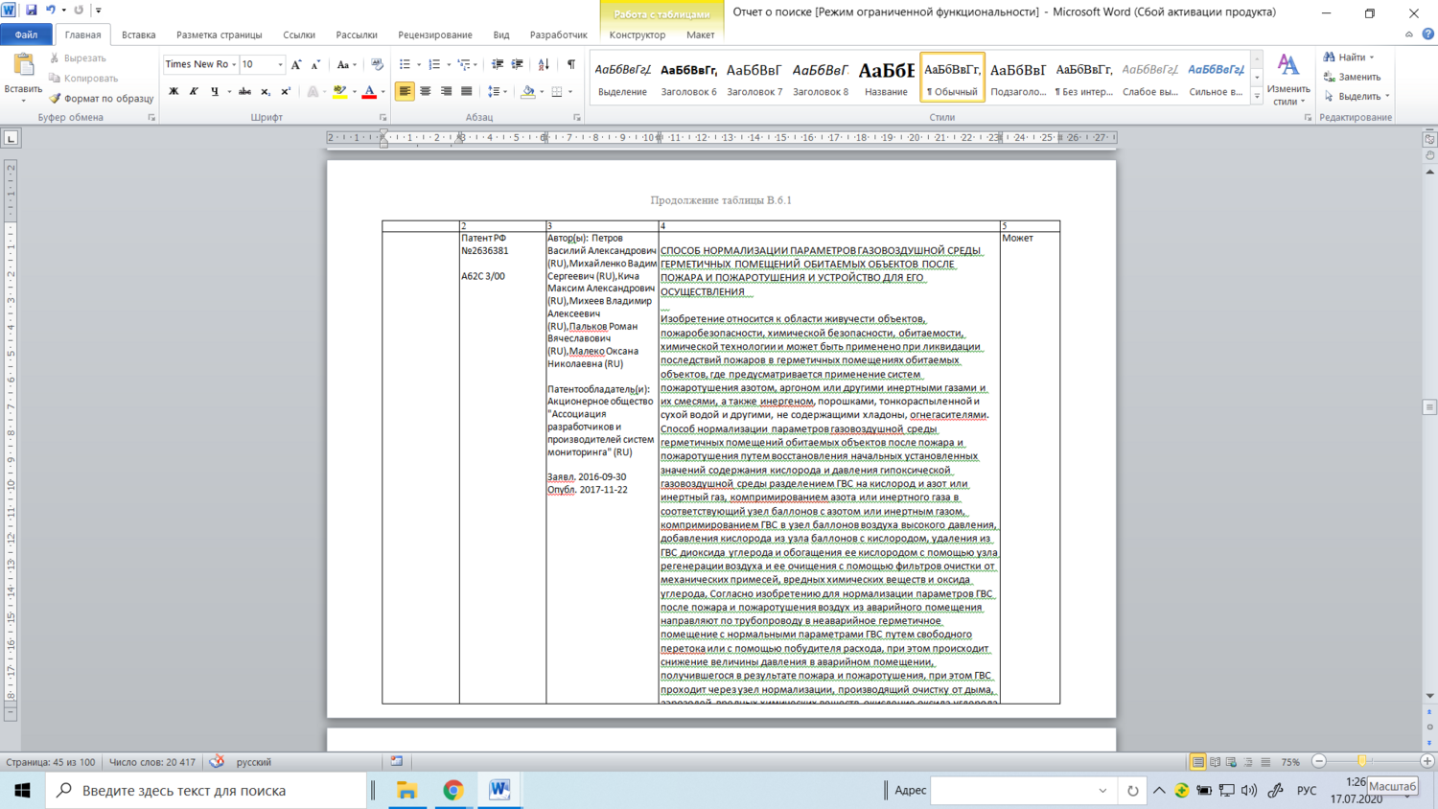Apply the yellow text highlight color
Image resolution: width=1438 pixels, height=809 pixels.
[x=339, y=92]
